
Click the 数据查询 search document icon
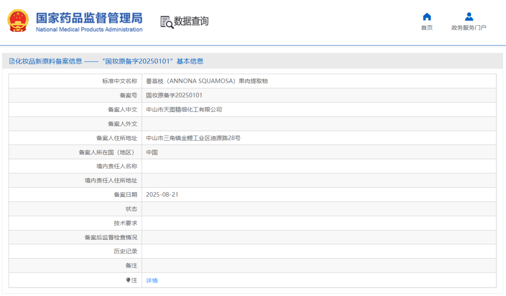[167, 22]
